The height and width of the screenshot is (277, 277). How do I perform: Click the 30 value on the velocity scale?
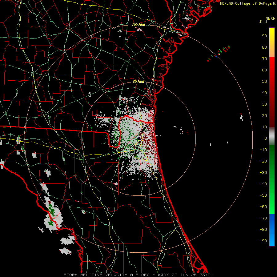pyautogui.click(x=264, y=104)
